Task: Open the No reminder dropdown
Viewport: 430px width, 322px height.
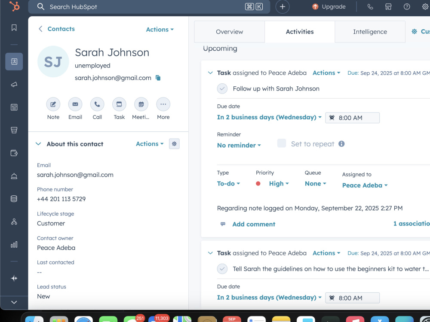Action: (x=239, y=146)
